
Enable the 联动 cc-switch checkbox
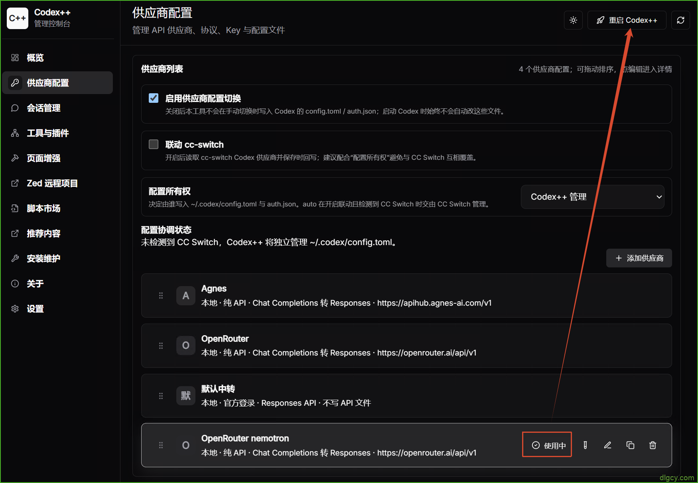154,144
